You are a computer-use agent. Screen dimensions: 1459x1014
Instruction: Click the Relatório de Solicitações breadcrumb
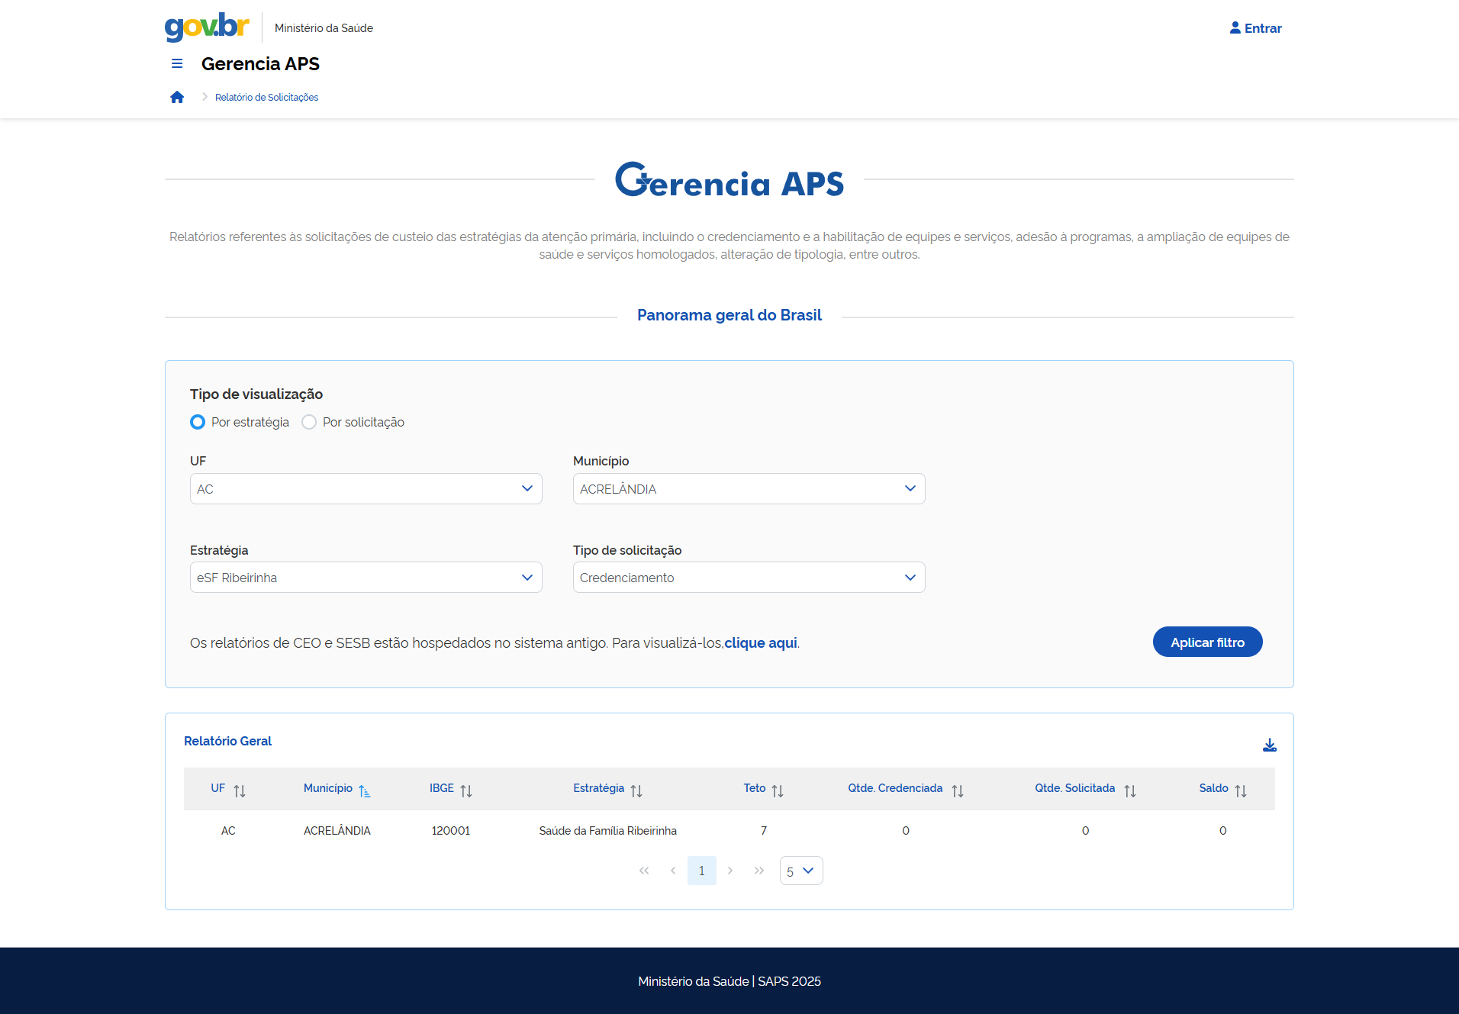point(266,98)
